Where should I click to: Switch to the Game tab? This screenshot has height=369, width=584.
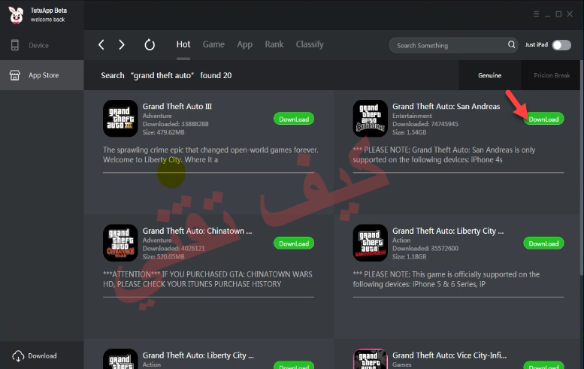(x=213, y=44)
